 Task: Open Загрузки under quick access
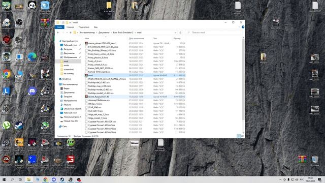tap(68, 49)
